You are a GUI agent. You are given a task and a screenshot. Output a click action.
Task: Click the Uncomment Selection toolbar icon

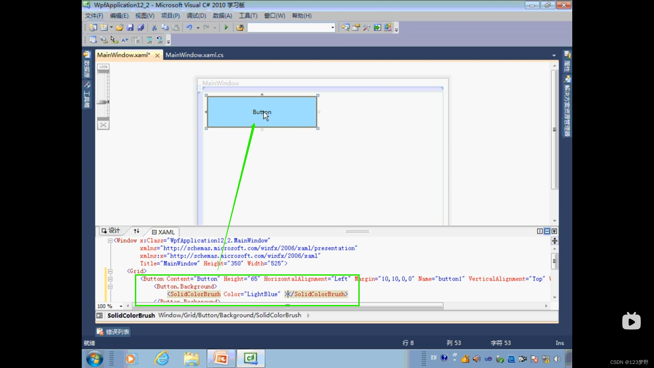[x=160, y=40]
